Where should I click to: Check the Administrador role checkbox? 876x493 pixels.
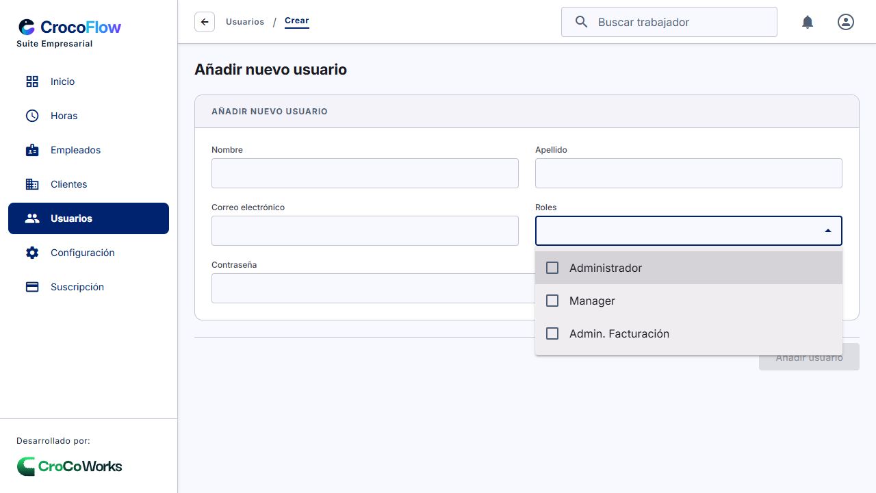click(552, 268)
